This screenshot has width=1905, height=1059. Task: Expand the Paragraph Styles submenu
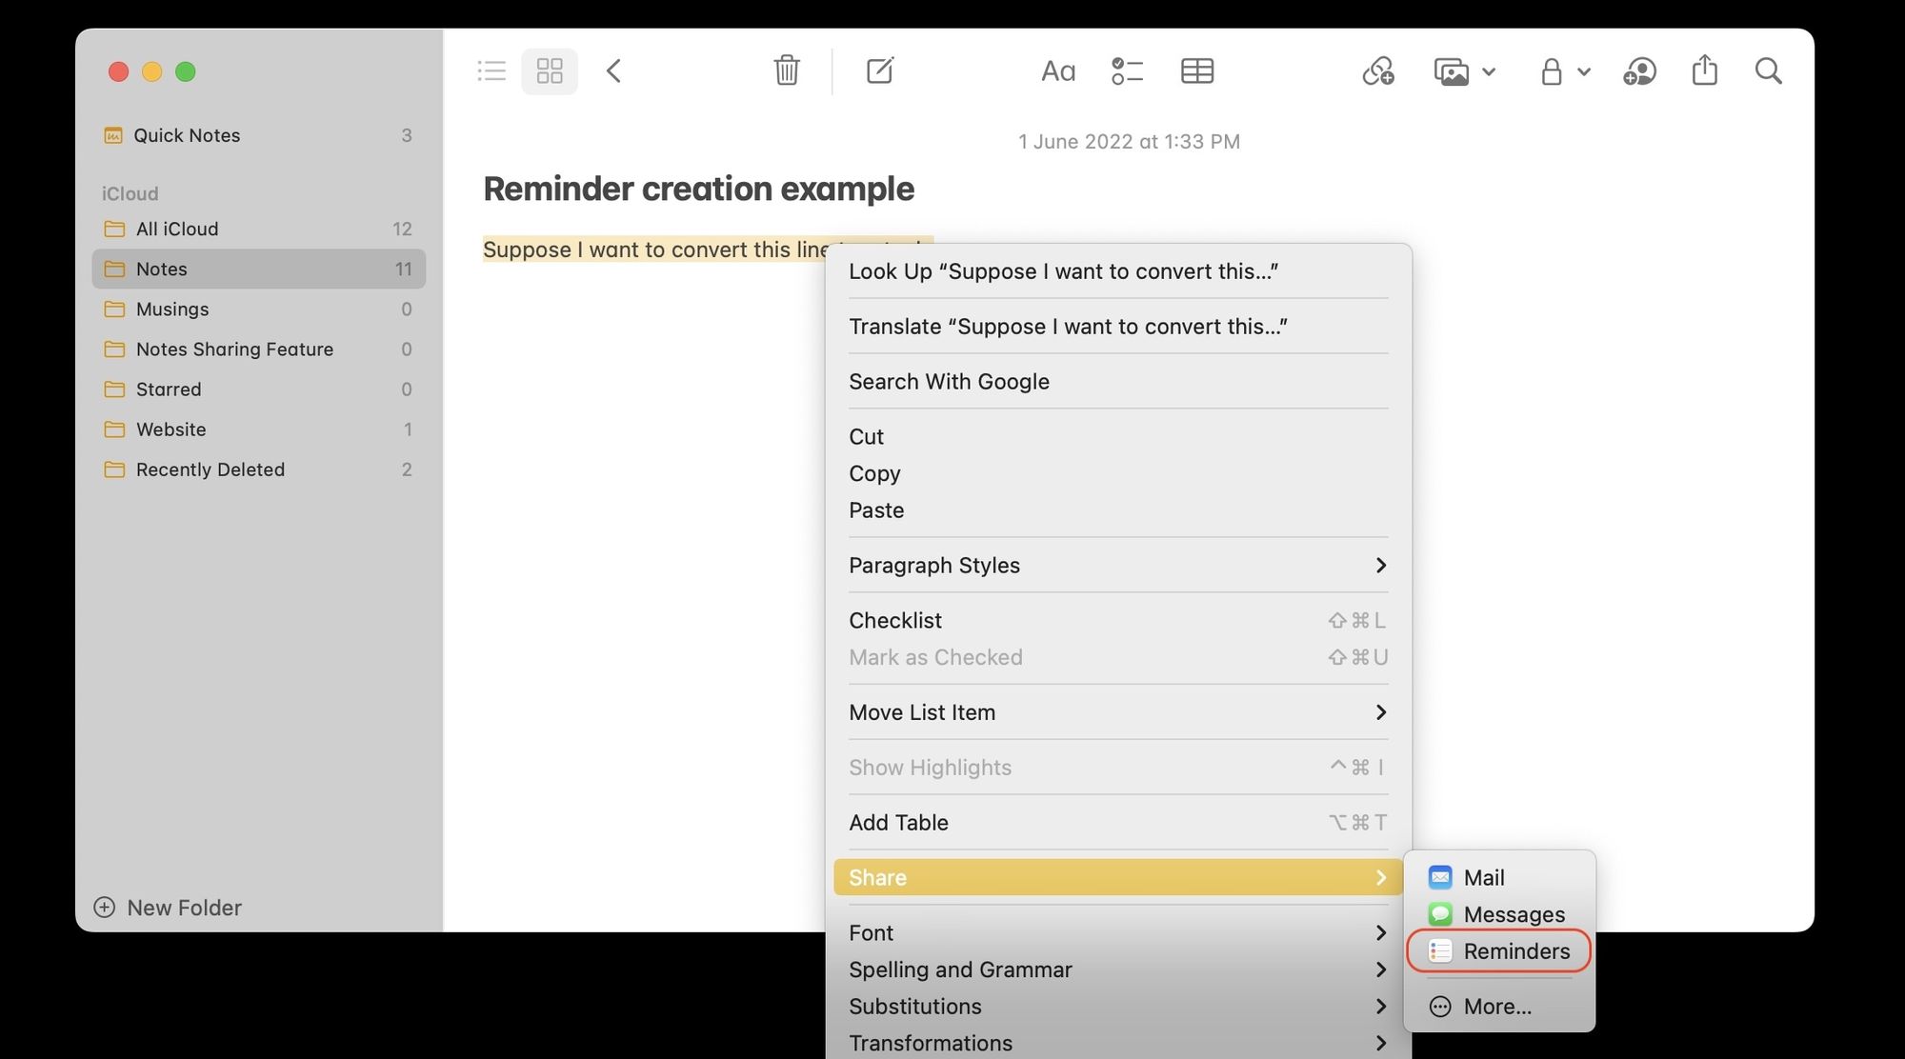[x=1116, y=565]
